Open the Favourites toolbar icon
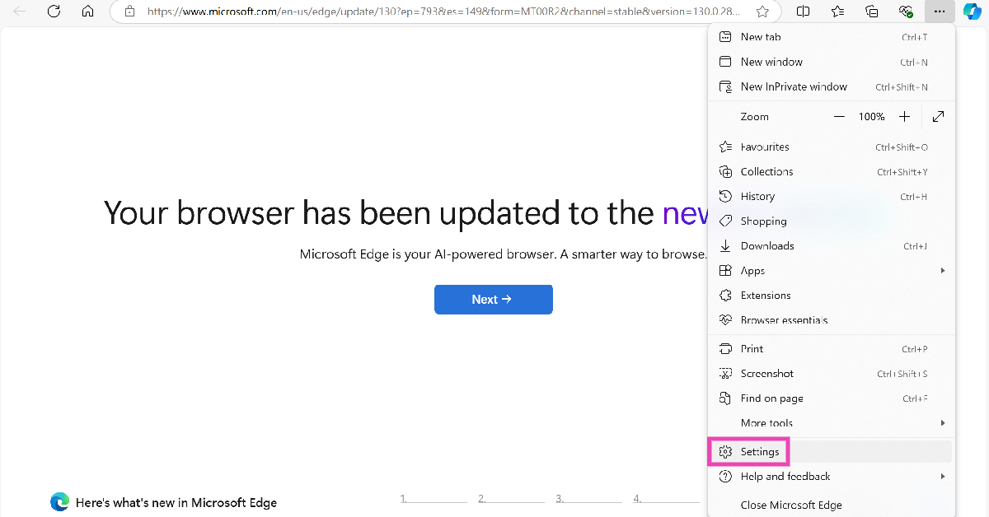This screenshot has width=989, height=517. (x=837, y=12)
